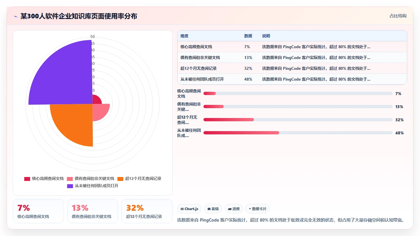420x236 pixels.
Task: Click the 说明 column header
Action: pyautogui.click(x=266, y=36)
